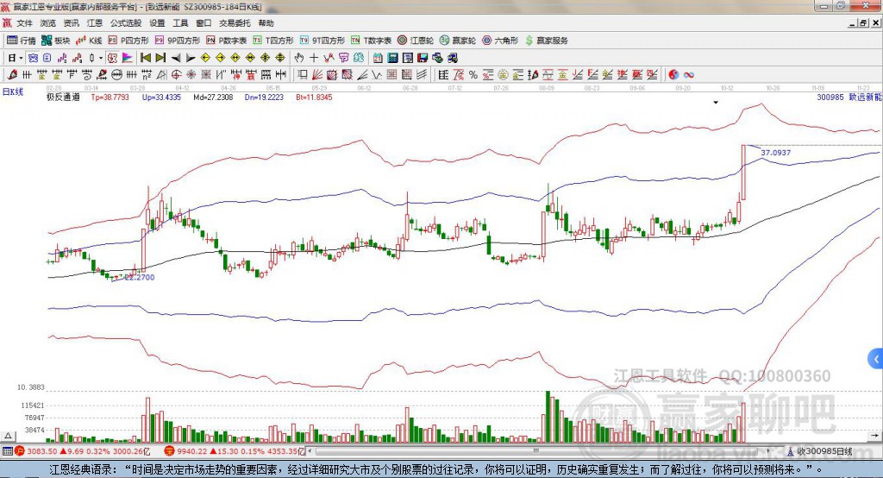Click the infinity symbol toolbar icon
Screen dimensions: 883x478
[x=689, y=74]
